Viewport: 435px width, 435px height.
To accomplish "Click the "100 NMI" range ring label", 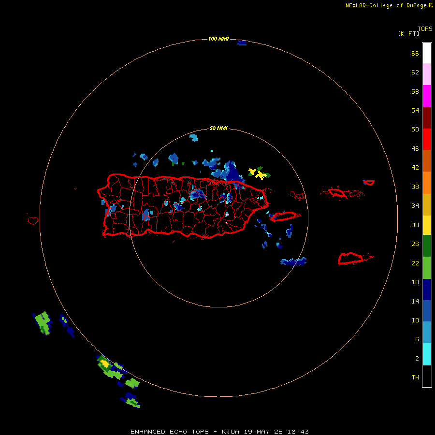I will pyautogui.click(x=218, y=39).
